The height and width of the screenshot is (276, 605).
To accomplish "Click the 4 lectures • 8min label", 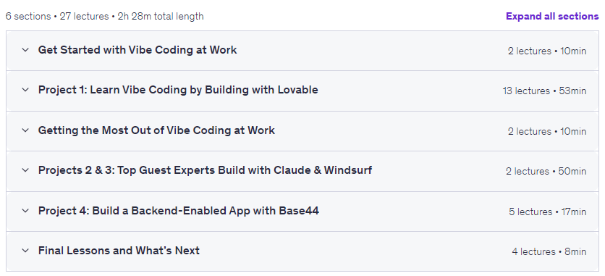I will [x=549, y=251].
